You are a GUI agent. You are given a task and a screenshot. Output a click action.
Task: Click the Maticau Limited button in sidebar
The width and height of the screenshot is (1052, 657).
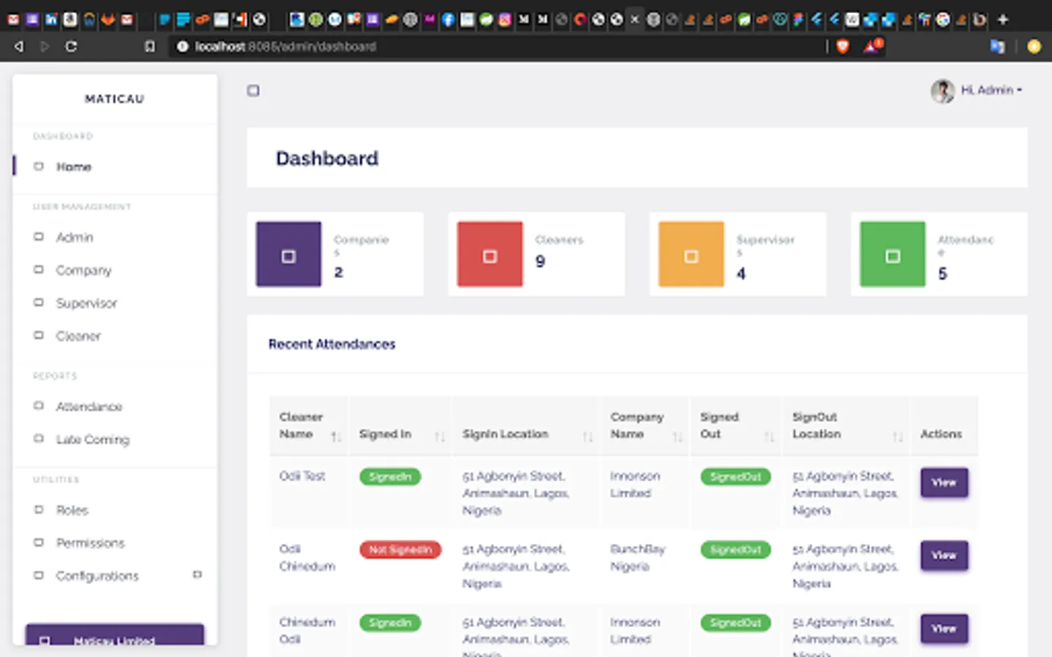[x=115, y=635]
